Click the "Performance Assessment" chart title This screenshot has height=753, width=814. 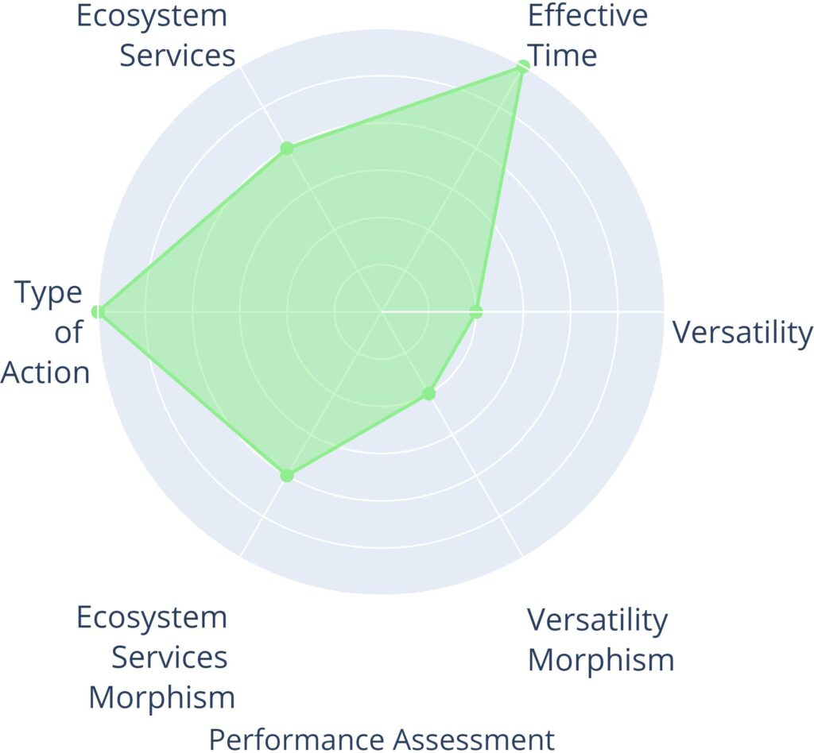point(382,739)
